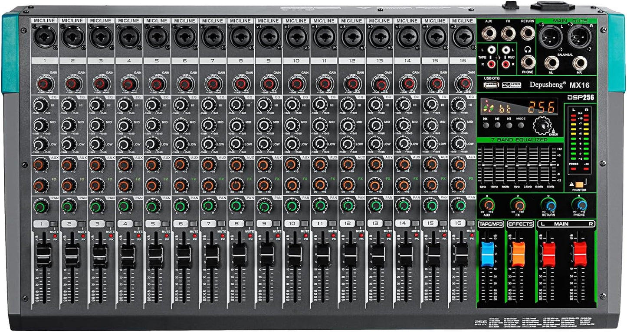Select the MAIN OUTS section label
Image resolution: width=627 pixels, height=332 pixels.
pos(570,21)
